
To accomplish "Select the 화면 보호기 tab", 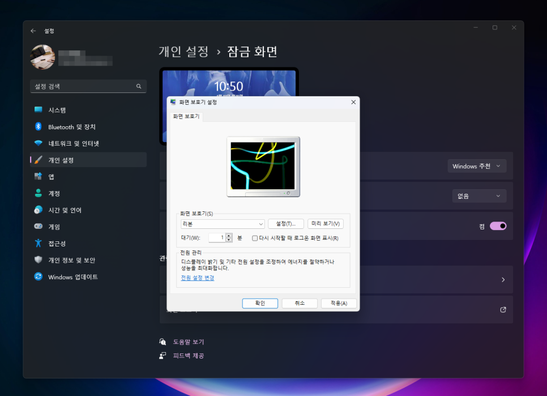I will click(186, 116).
